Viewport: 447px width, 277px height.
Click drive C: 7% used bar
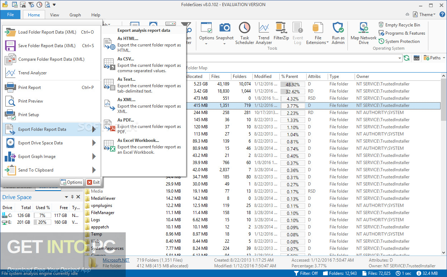(42, 216)
